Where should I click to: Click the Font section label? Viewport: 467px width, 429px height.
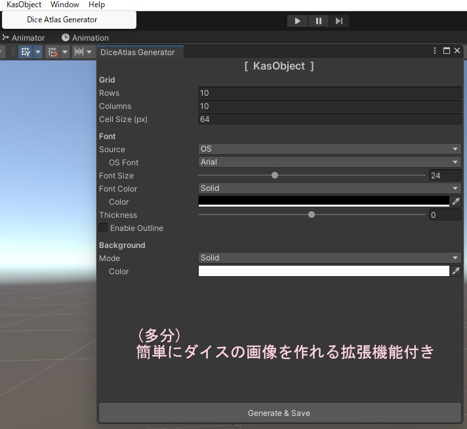point(107,136)
